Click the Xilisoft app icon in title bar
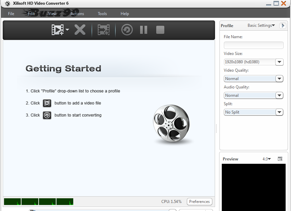This screenshot has width=291, height=211. pyautogui.click(x=7, y=3)
